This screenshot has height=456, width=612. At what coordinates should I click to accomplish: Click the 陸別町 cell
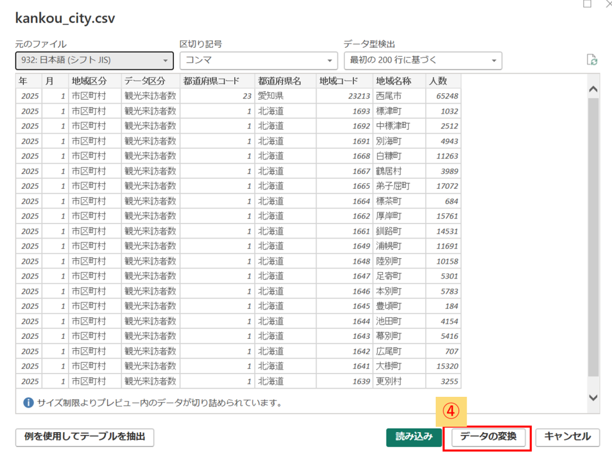coord(399,261)
